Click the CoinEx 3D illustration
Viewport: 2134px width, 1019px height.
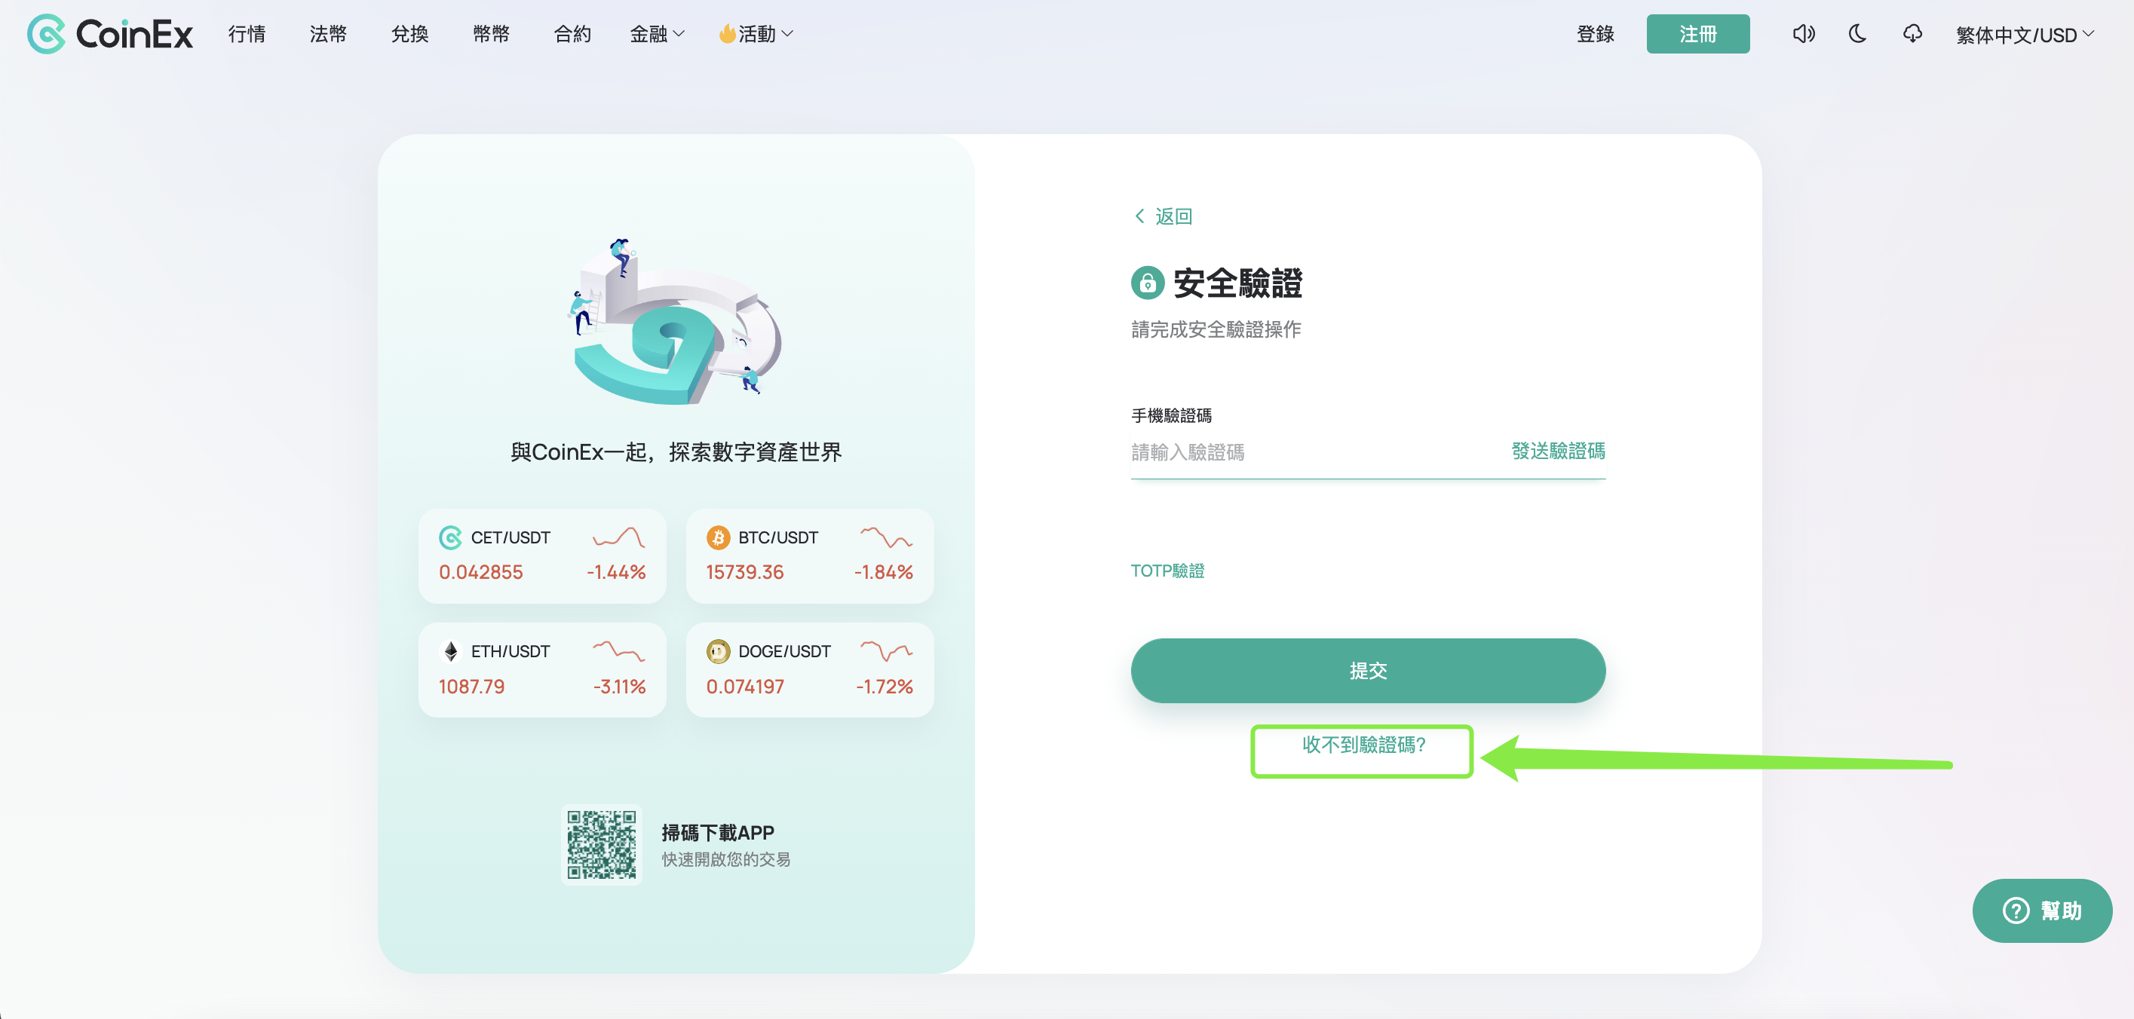(x=676, y=322)
